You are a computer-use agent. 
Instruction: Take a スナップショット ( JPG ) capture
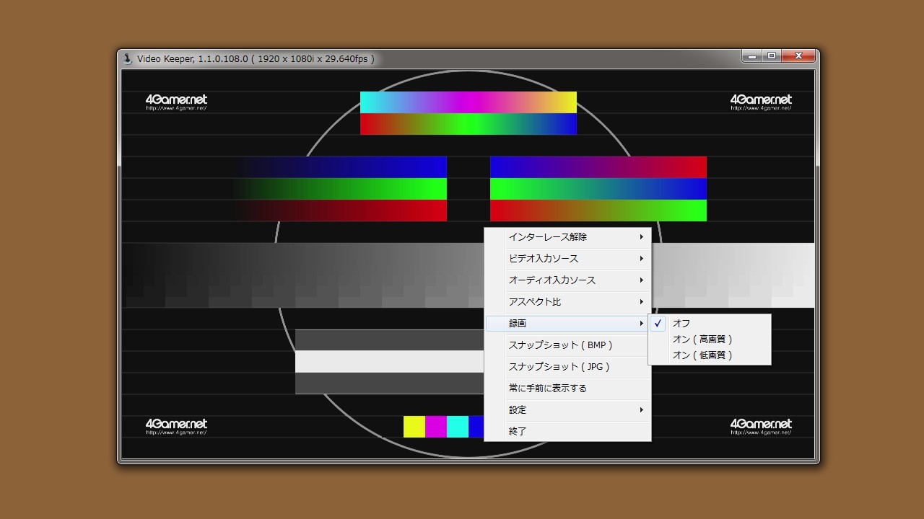click(559, 367)
